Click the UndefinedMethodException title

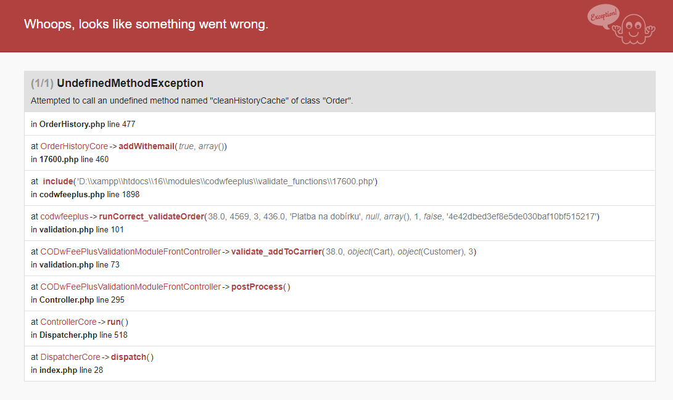[130, 83]
